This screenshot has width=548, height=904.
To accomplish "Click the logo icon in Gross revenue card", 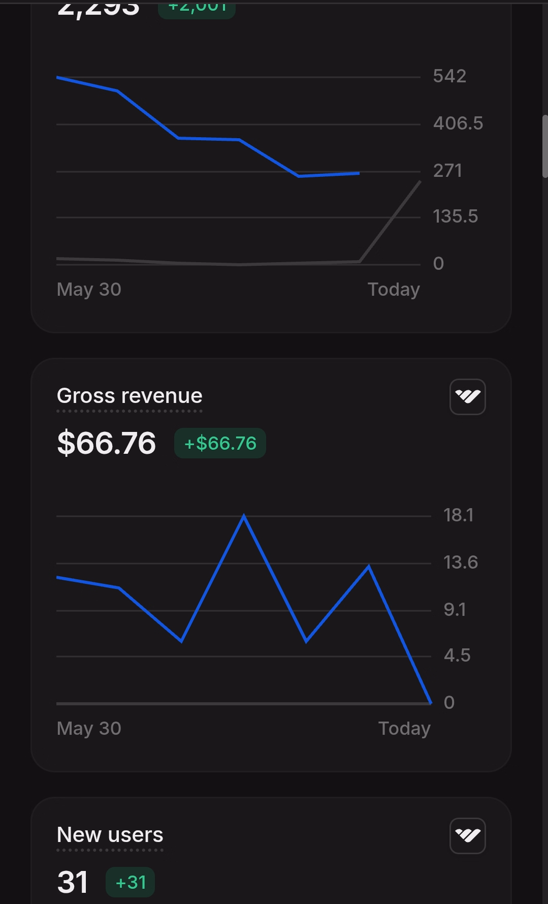I will click(x=468, y=397).
